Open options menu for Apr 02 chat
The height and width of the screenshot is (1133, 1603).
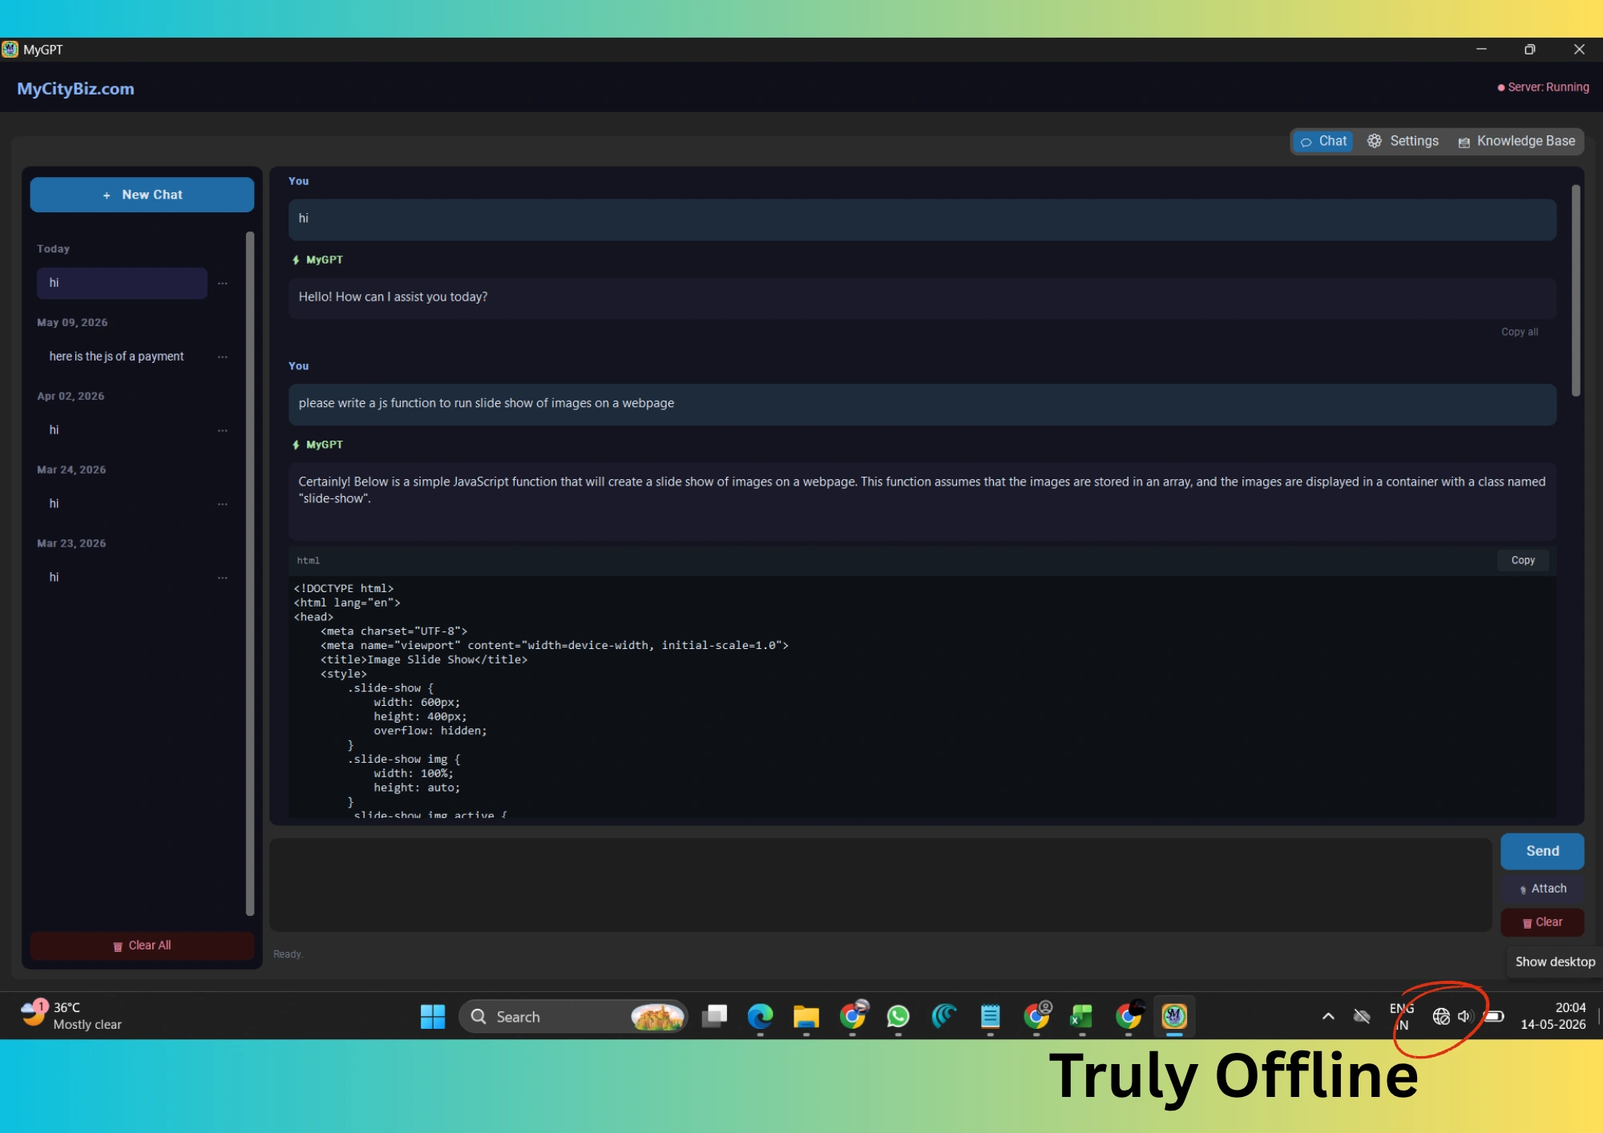pos(223,430)
